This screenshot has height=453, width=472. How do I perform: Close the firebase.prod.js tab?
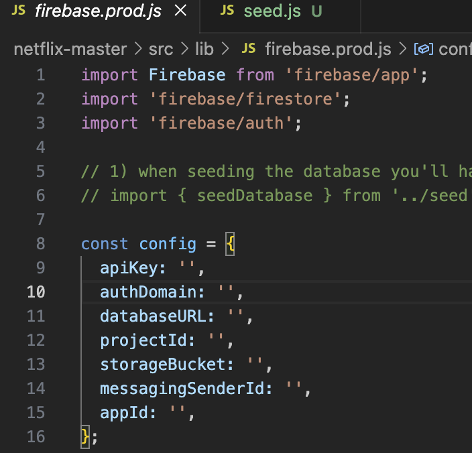(x=180, y=11)
